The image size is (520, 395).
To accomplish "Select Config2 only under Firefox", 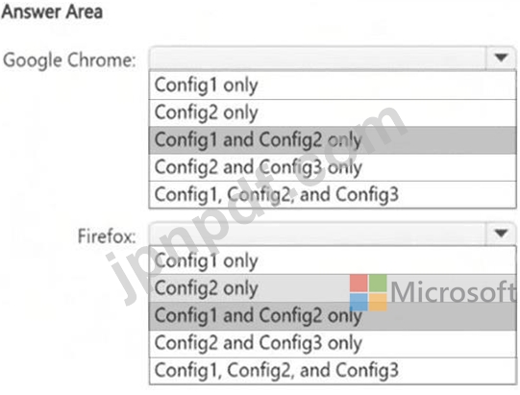I will tap(333, 288).
